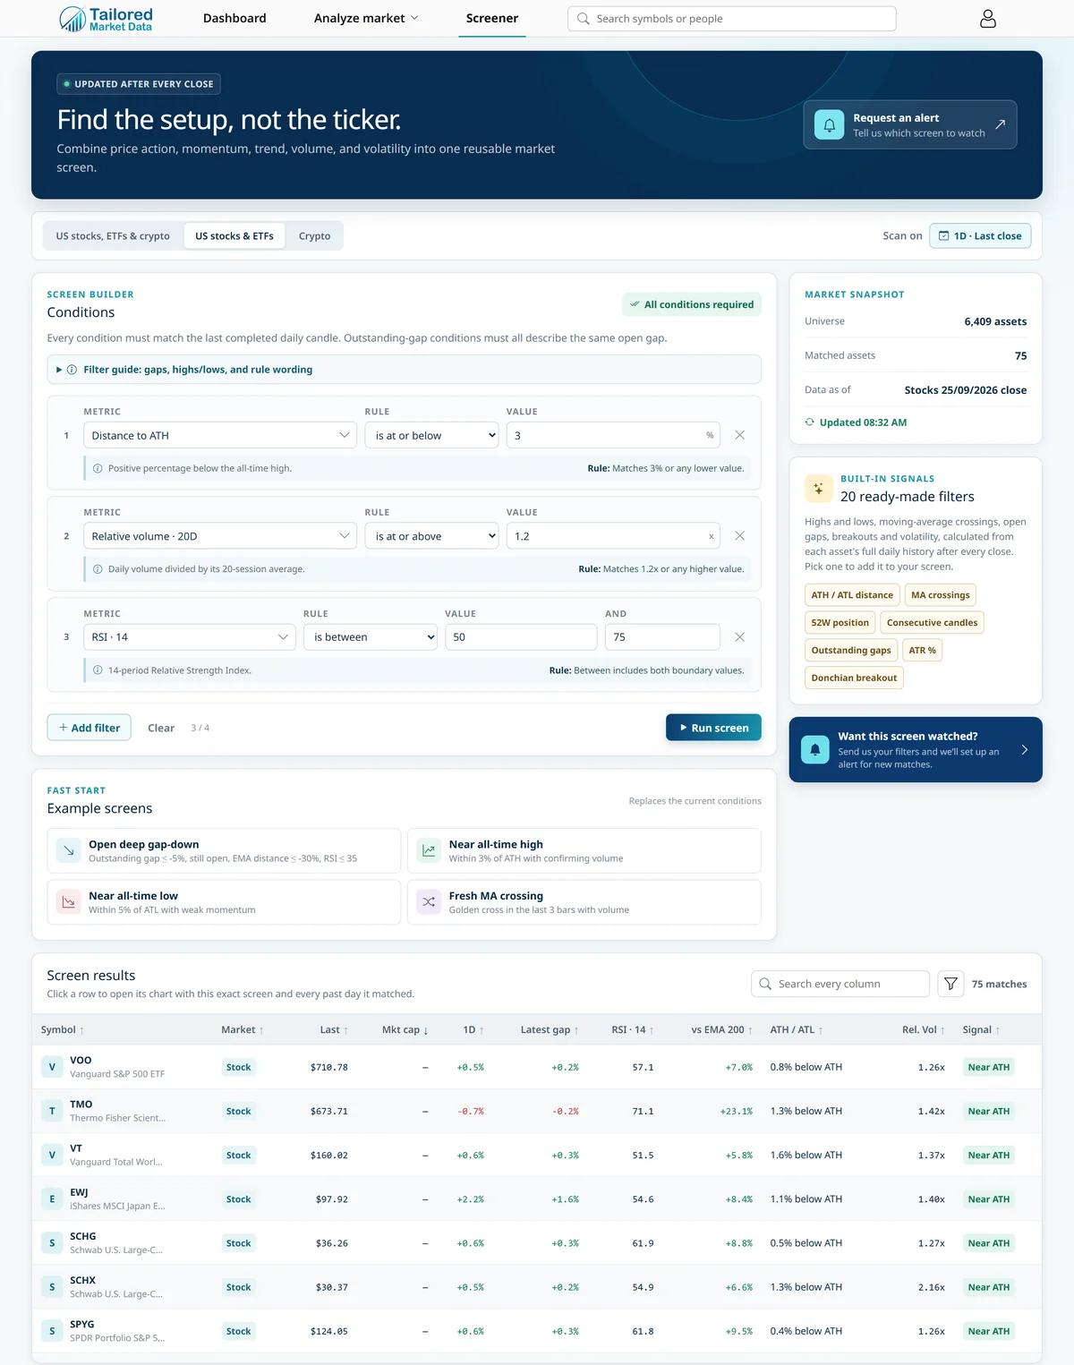Image resolution: width=1074 pixels, height=1365 pixels.
Task: Switch to the Crypto tab
Action: tap(314, 236)
